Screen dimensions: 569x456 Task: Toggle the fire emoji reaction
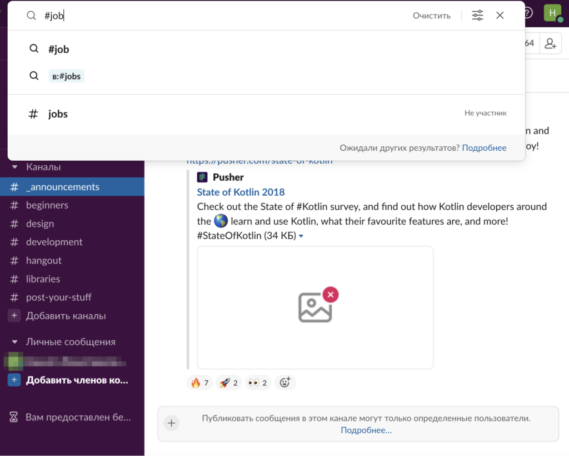click(201, 383)
